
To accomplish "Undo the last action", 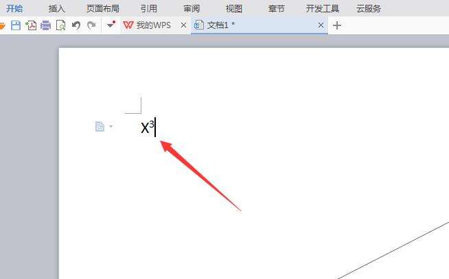I will coord(76,25).
